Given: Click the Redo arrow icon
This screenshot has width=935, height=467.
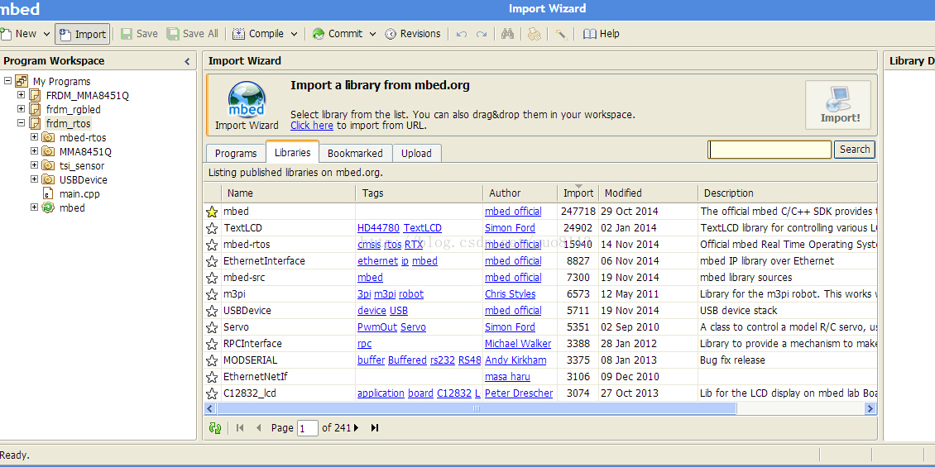Looking at the screenshot, I should [x=482, y=35].
